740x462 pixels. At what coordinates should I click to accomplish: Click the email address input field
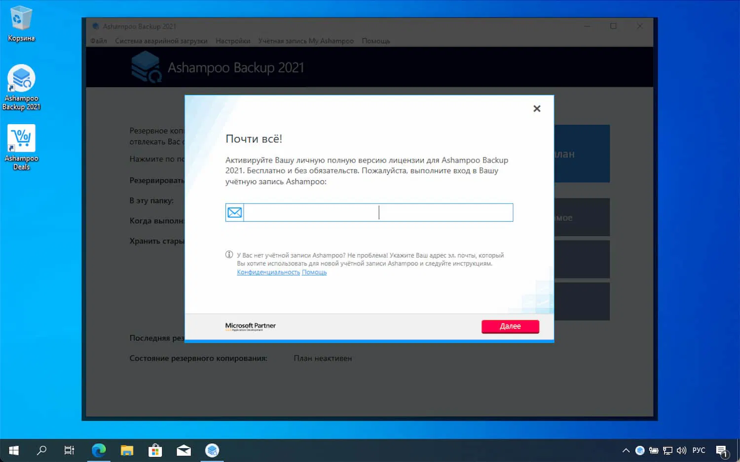click(x=378, y=212)
